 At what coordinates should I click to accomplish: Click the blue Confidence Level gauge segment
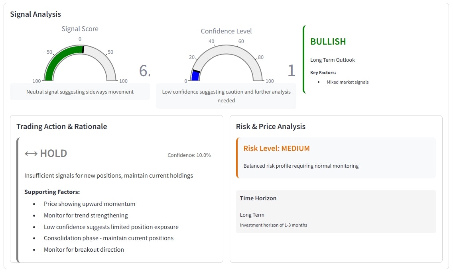195,75
